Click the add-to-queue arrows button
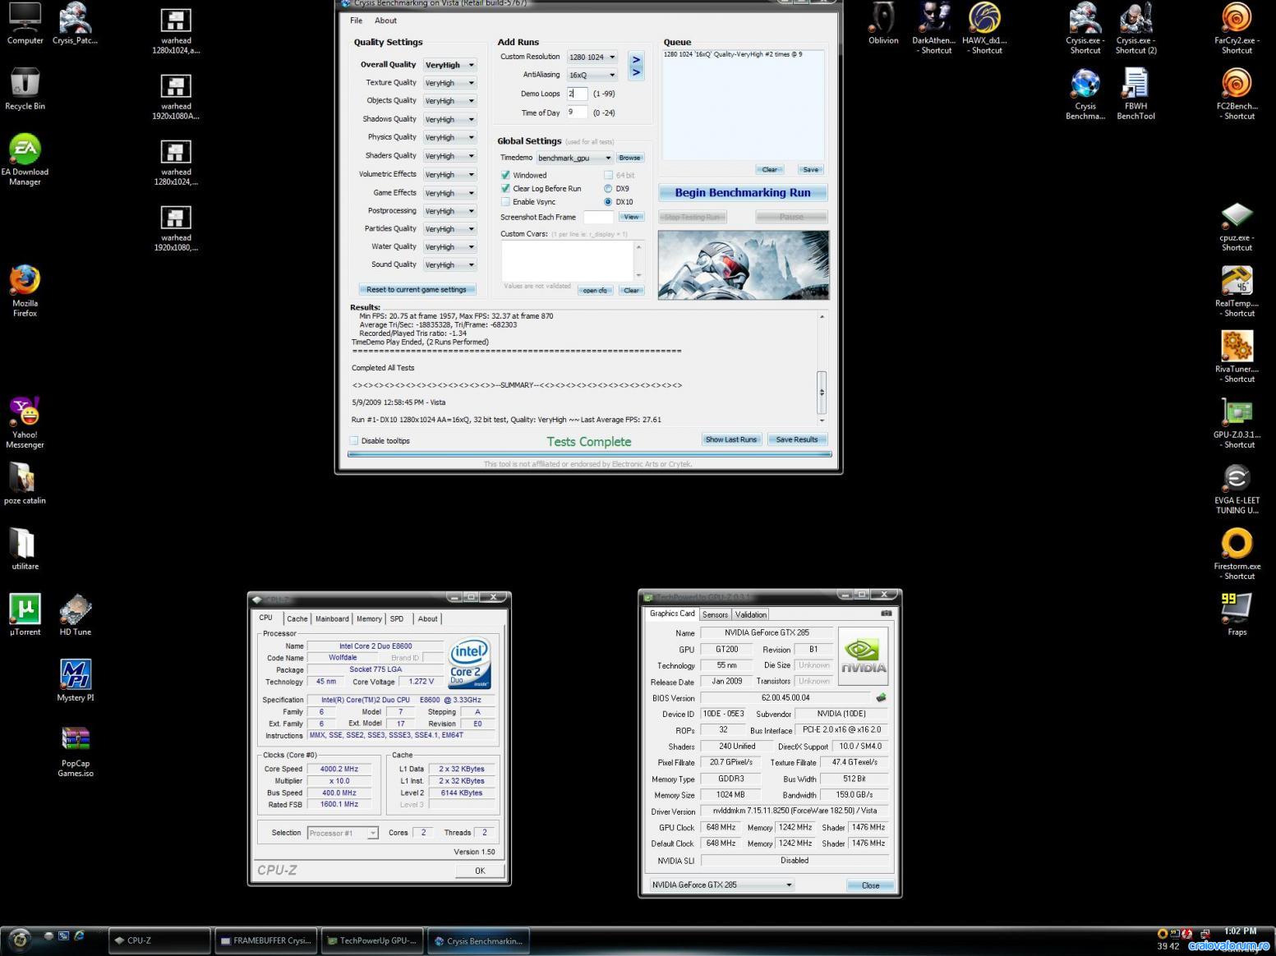This screenshot has height=956, width=1276. click(x=635, y=66)
